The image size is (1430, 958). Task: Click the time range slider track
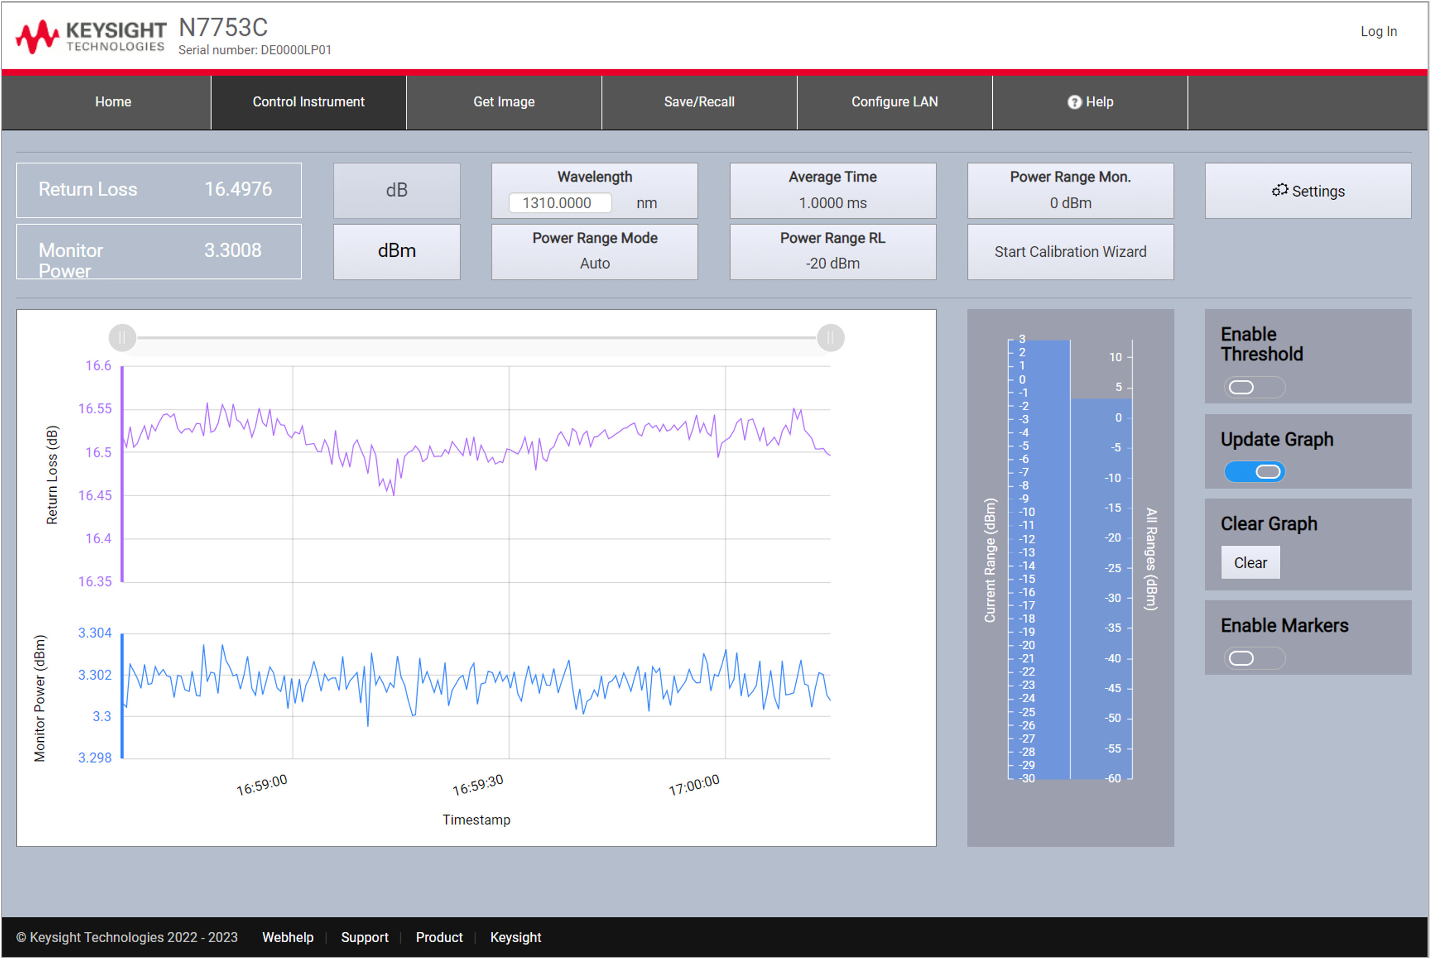click(x=477, y=337)
